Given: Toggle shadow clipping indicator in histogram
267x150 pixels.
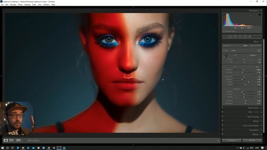Looking at the screenshot, I should coord(224,15).
